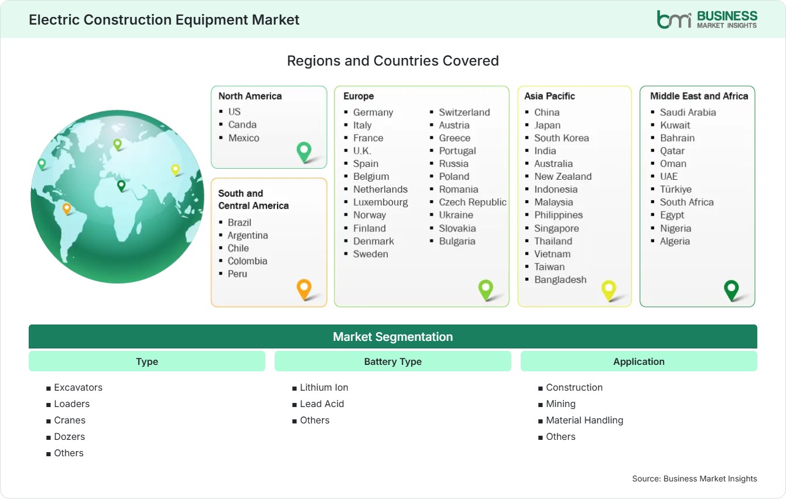Image resolution: width=786 pixels, height=499 pixels.
Task: Click 'Construction' under Application
Action: click(575, 388)
